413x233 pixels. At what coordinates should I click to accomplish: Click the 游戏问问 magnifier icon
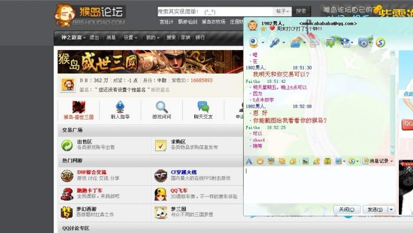[x=162, y=107]
